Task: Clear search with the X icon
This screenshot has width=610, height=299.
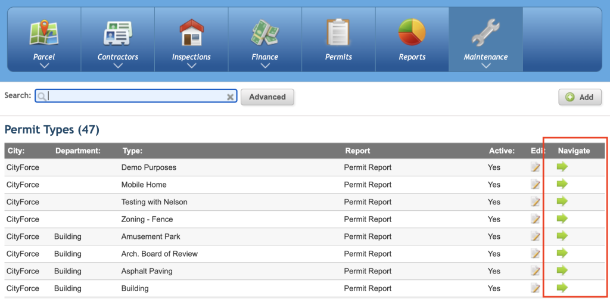Action: (231, 97)
